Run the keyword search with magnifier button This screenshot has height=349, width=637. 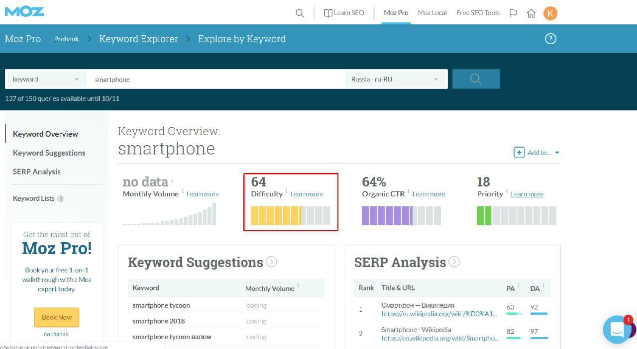point(476,79)
